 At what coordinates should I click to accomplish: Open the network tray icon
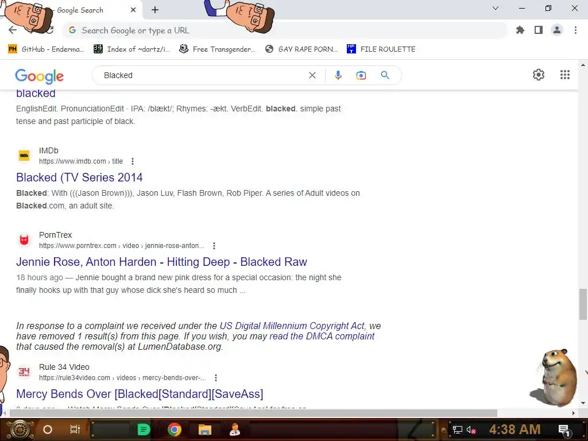click(x=457, y=430)
